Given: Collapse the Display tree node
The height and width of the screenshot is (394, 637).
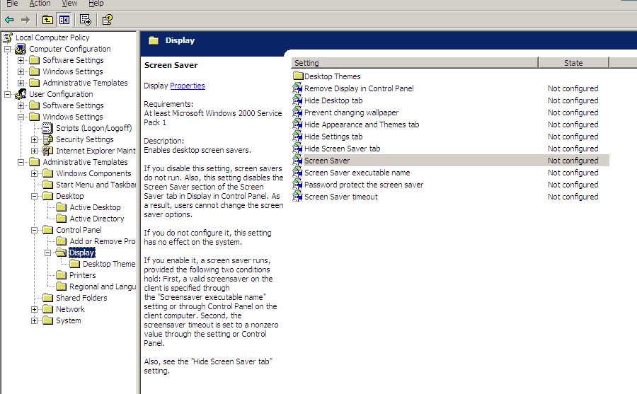Looking at the screenshot, I should point(48,253).
